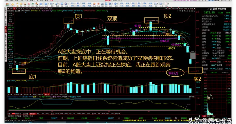Screen dimensions: 236x124
Task: Select the scissors tool above chart
Action: coord(187,11)
